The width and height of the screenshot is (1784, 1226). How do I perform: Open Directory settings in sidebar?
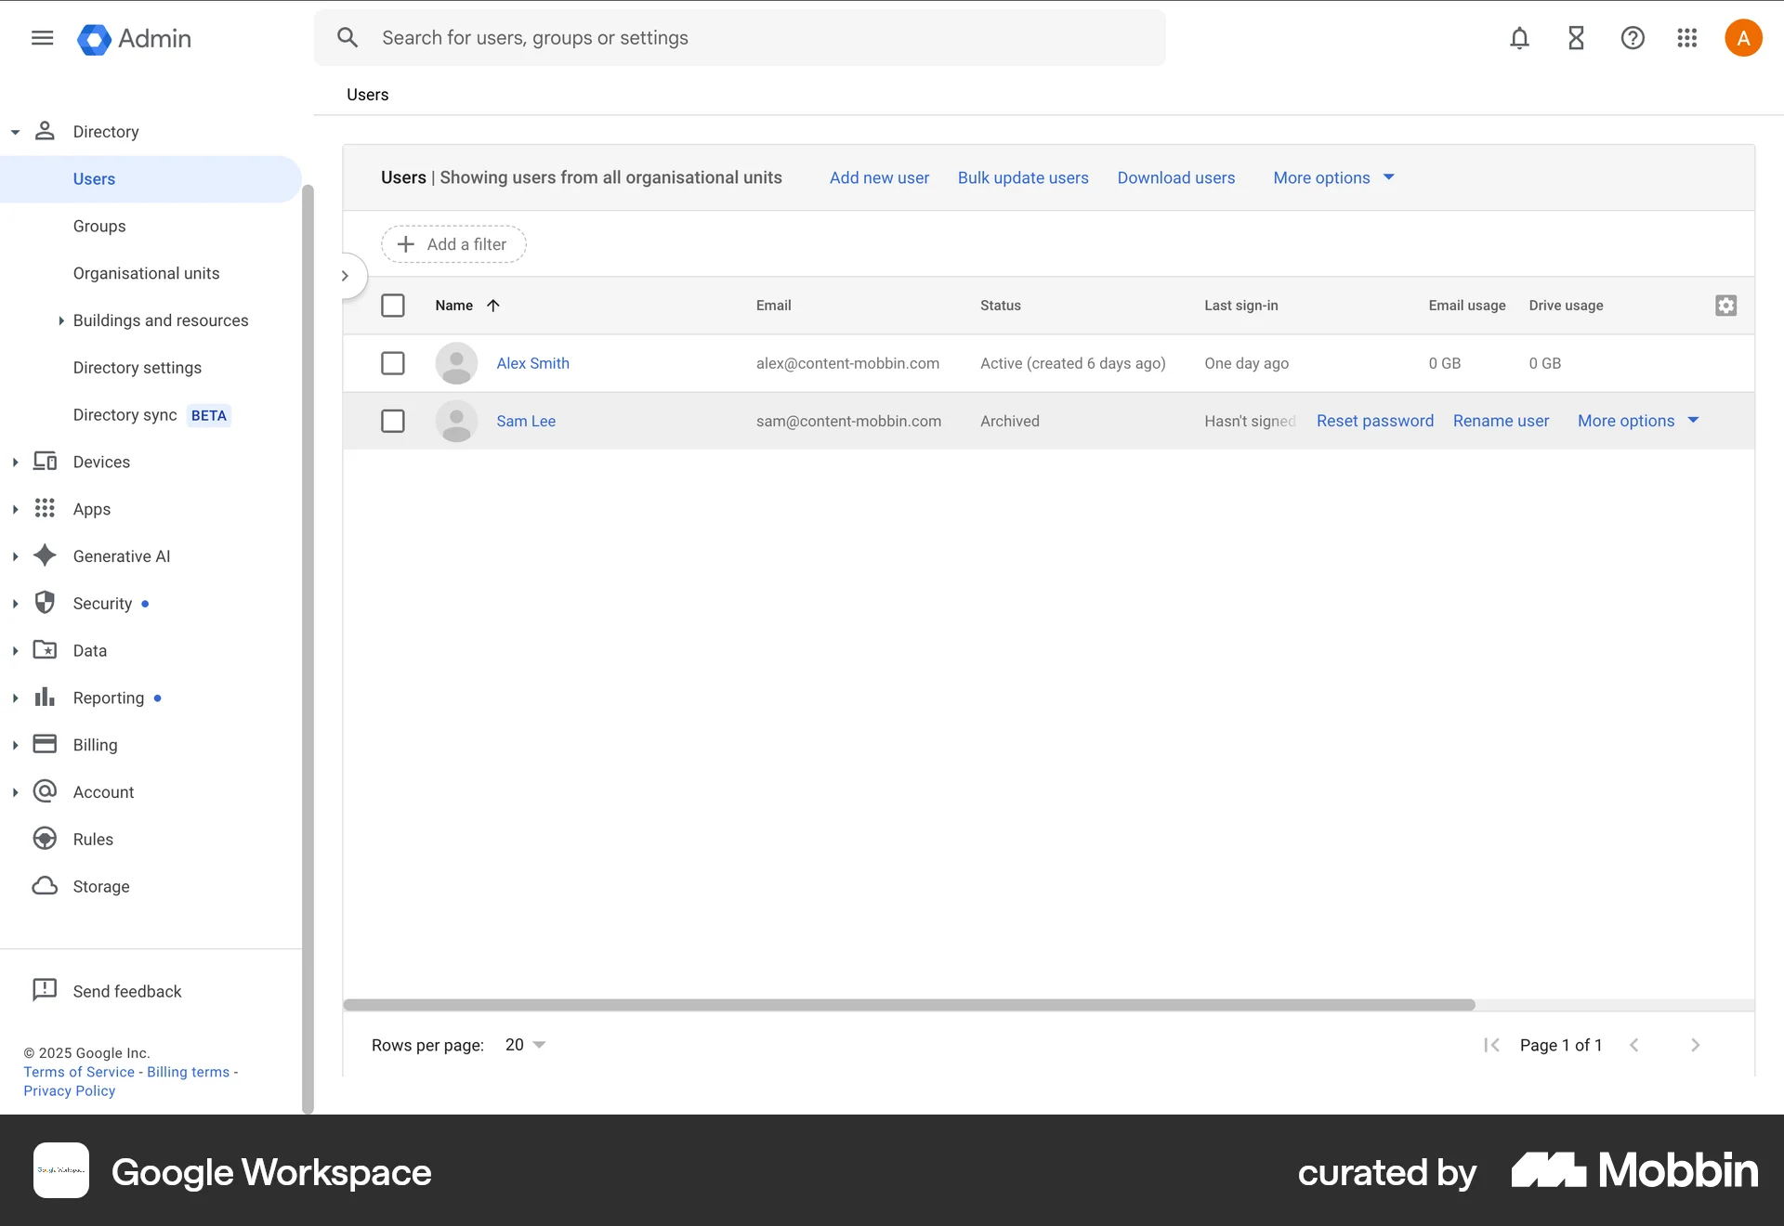(x=137, y=368)
